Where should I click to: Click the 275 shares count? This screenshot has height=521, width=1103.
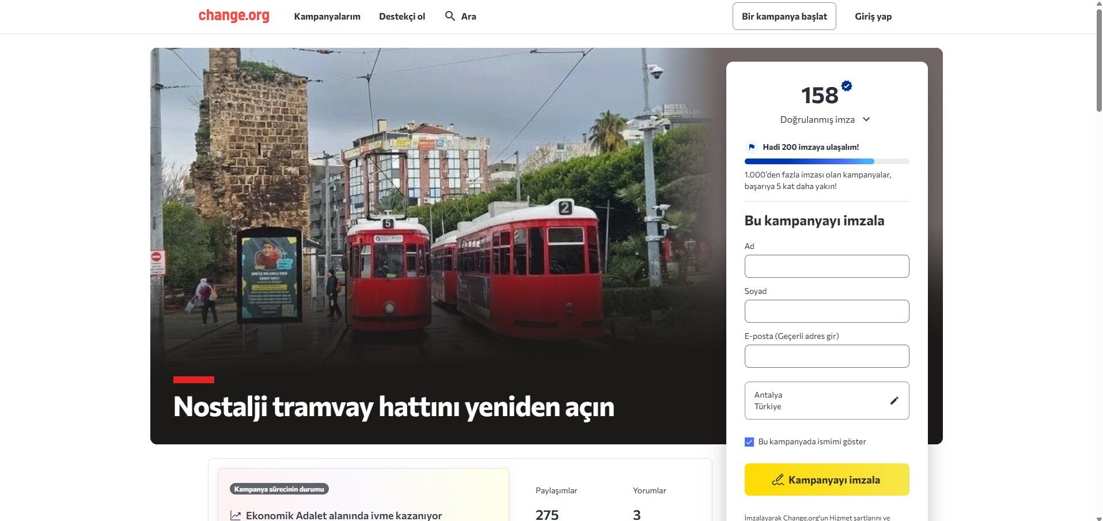click(547, 515)
